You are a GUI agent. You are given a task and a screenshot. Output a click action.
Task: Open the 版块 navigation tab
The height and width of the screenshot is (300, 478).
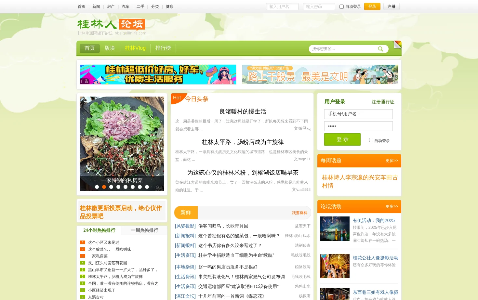point(110,48)
